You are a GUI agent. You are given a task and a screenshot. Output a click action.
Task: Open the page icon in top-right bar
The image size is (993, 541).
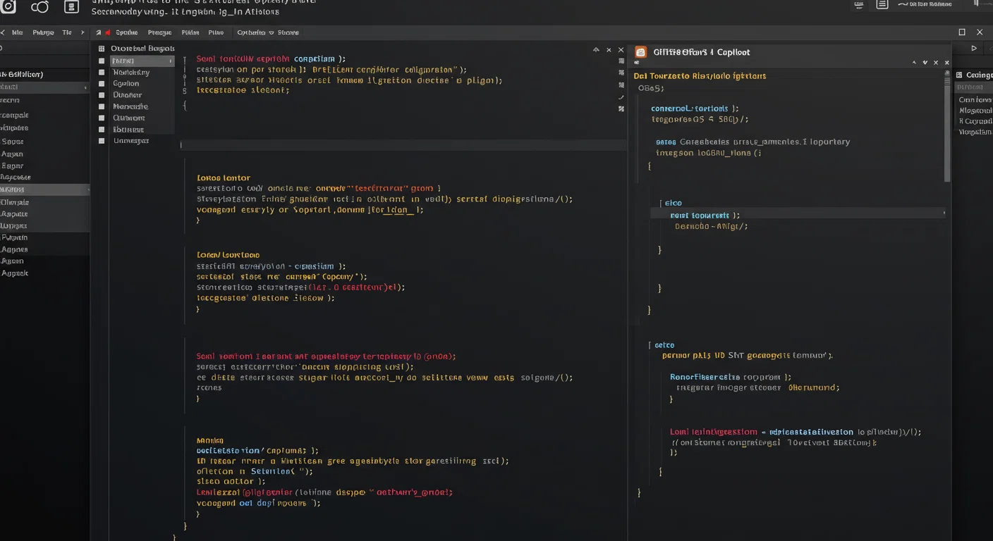click(x=882, y=4)
